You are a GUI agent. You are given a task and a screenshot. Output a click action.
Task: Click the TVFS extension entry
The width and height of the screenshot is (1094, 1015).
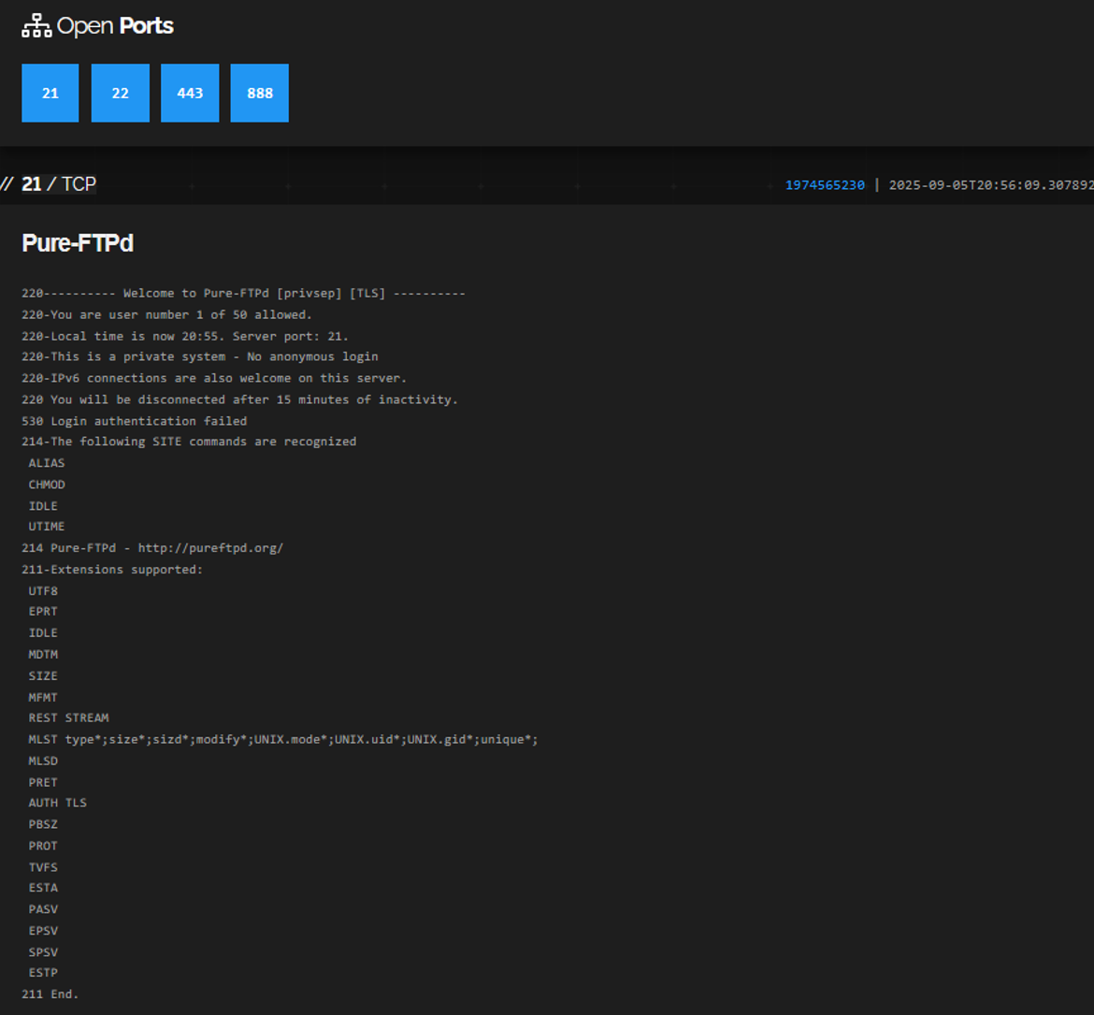pos(43,868)
